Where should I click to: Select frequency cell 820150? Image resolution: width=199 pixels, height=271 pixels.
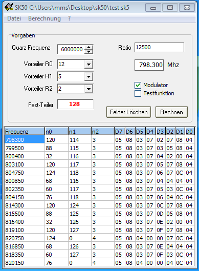coord(25,263)
